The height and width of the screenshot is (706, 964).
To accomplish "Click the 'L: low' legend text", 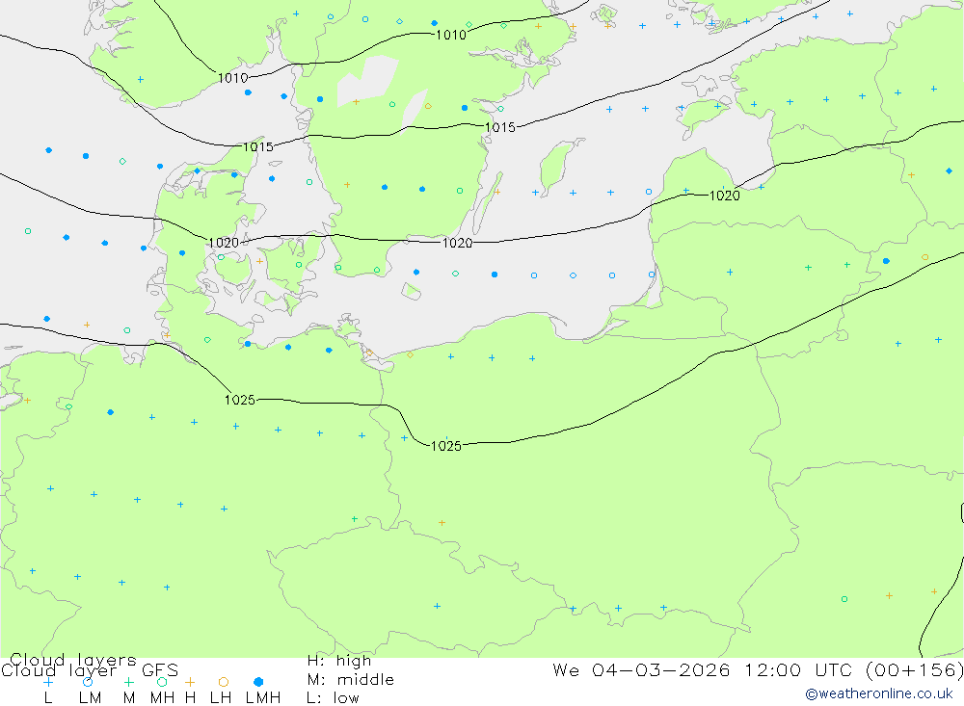I will pos(333,698).
